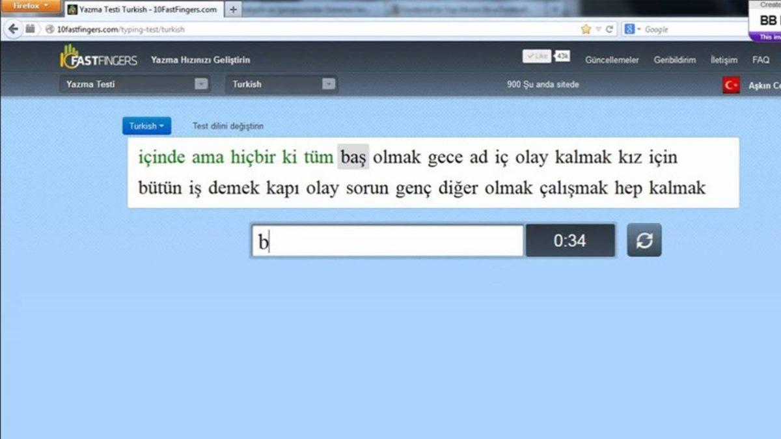Click the Turkish flag icon
The image size is (781, 439).
pos(733,84)
